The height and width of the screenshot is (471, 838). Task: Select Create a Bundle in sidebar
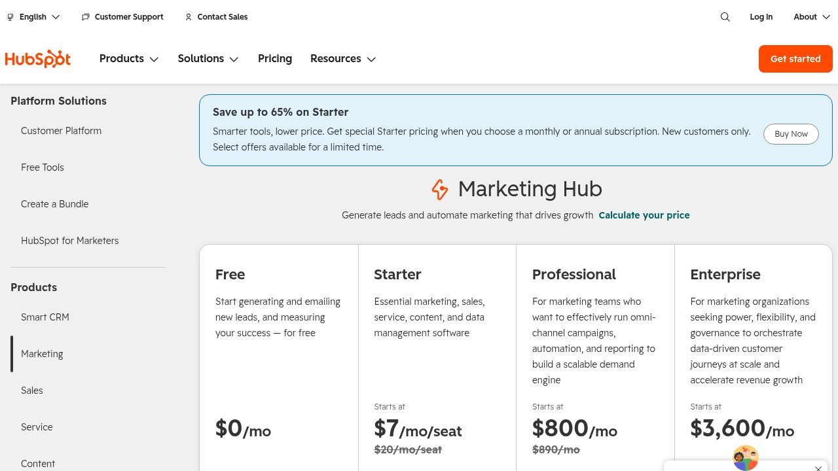coord(54,204)
